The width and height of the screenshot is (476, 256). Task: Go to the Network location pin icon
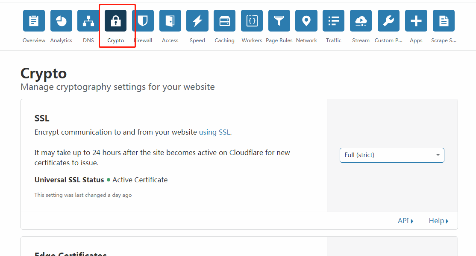tap(306, 21)
